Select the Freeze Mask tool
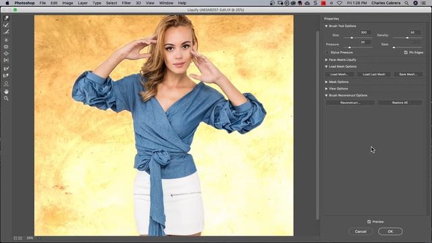The width and height of the screenshot is (432, 243). 6,69
